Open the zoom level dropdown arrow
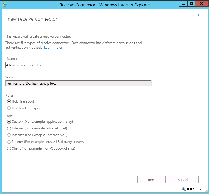The image size is (209, 194). pyautogui.click(x=200, y=189)
